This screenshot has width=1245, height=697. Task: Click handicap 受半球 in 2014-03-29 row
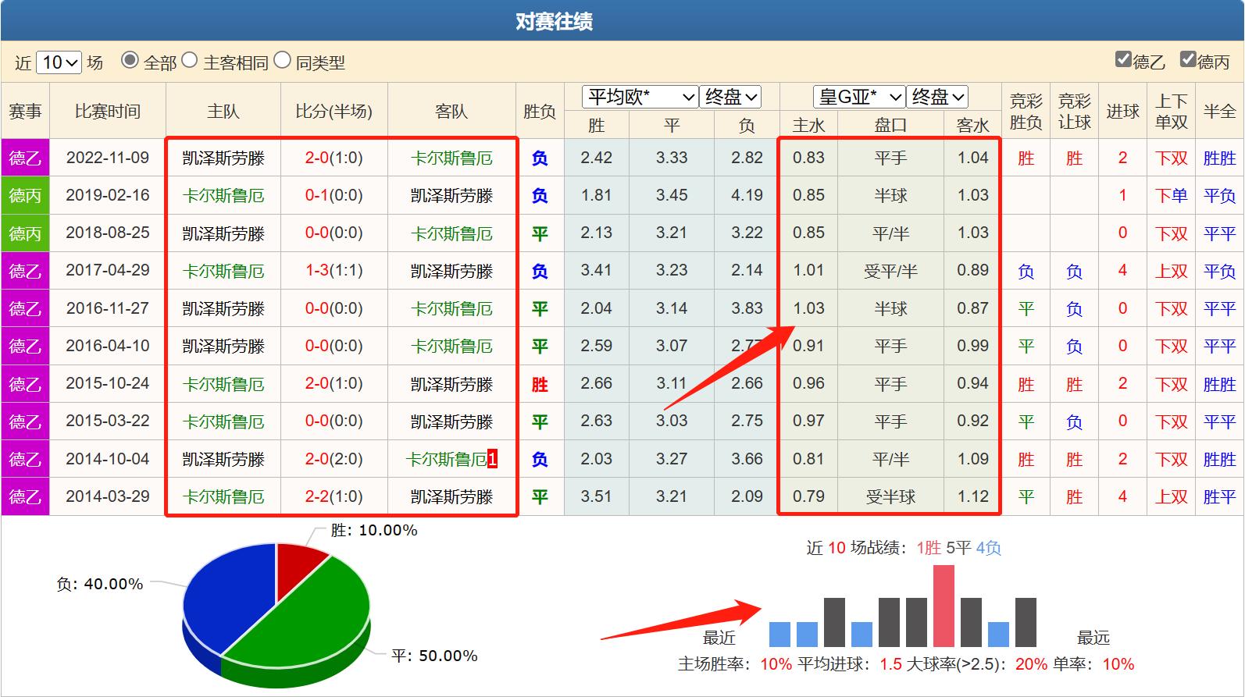pos(890,496)
